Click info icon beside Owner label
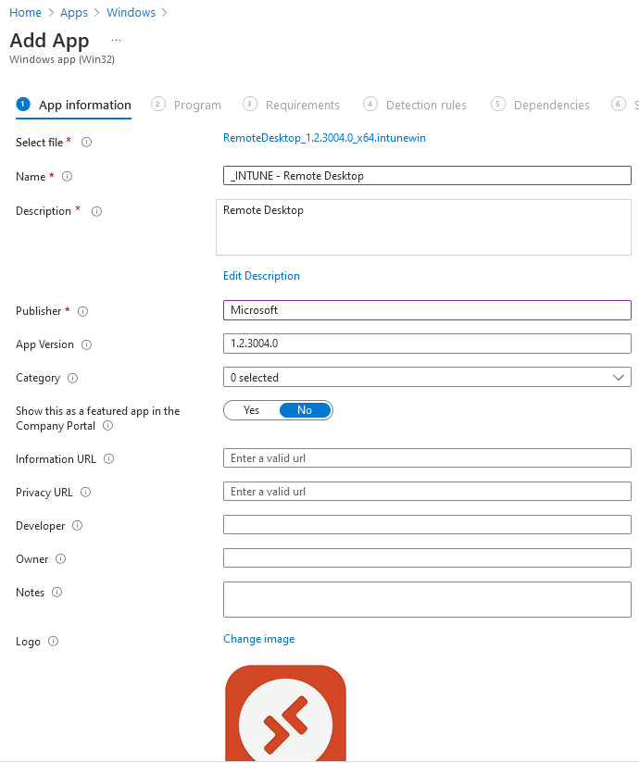 [60, 558]
